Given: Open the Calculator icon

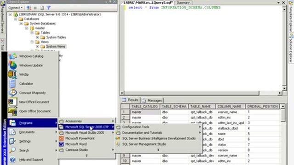Looking at the screenshot, I should 12,83.
